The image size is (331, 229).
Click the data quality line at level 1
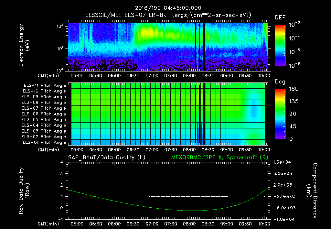point(188,196)
